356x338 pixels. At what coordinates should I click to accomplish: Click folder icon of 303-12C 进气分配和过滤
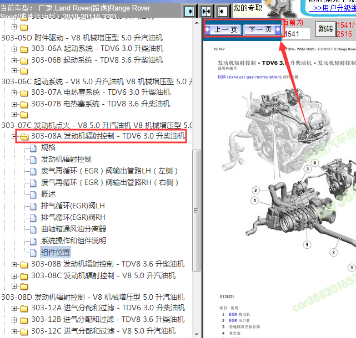pos(24,332)
